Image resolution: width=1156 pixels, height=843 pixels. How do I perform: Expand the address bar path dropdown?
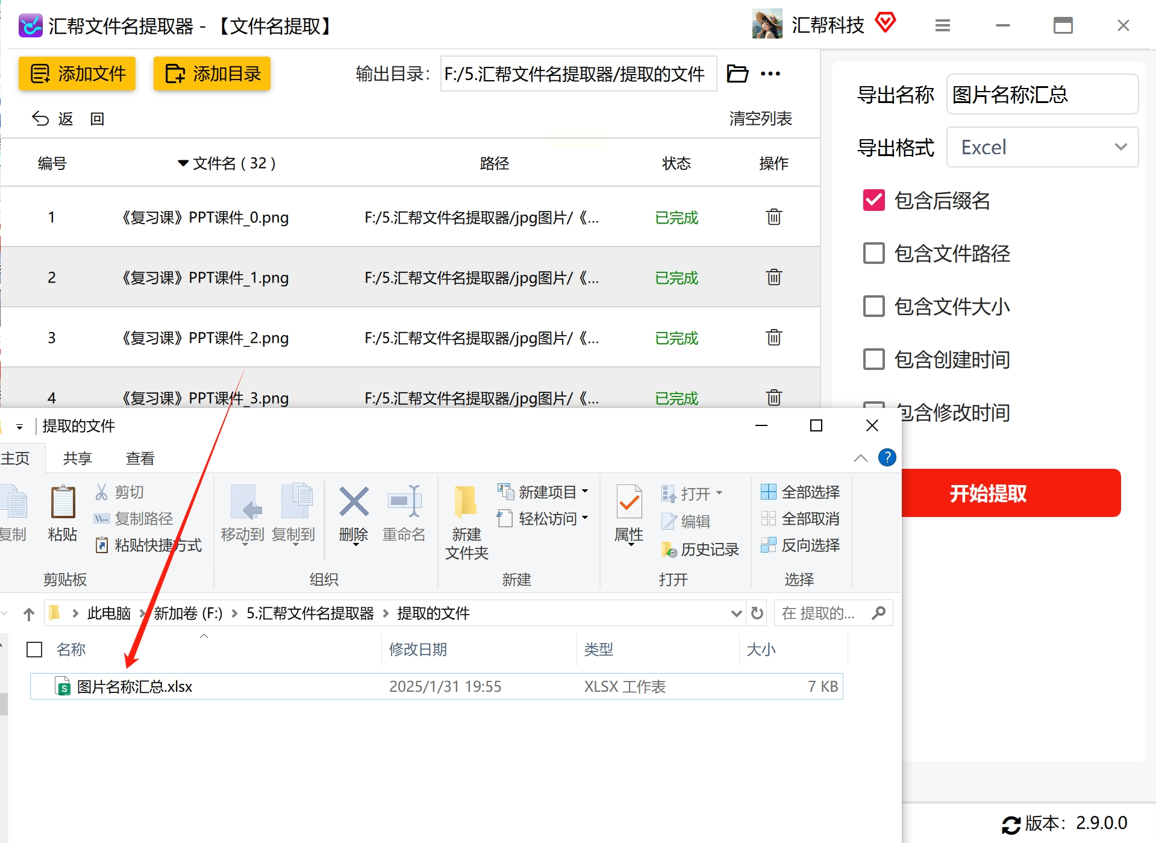(x=736, y=613)
